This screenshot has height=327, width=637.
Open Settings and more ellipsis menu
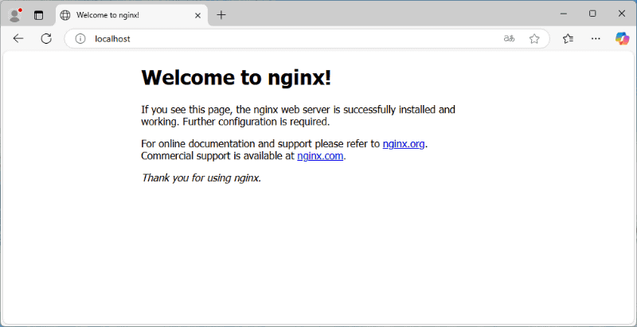click(596, 38)
